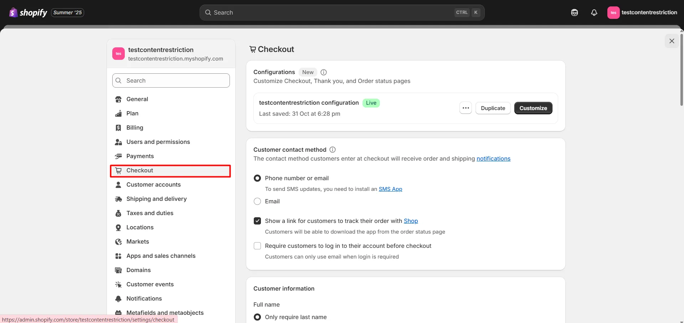The height and width of the screenshot is (323, 684).
Task: Click the Customer accounts person icon
Action: pos(118,185)
